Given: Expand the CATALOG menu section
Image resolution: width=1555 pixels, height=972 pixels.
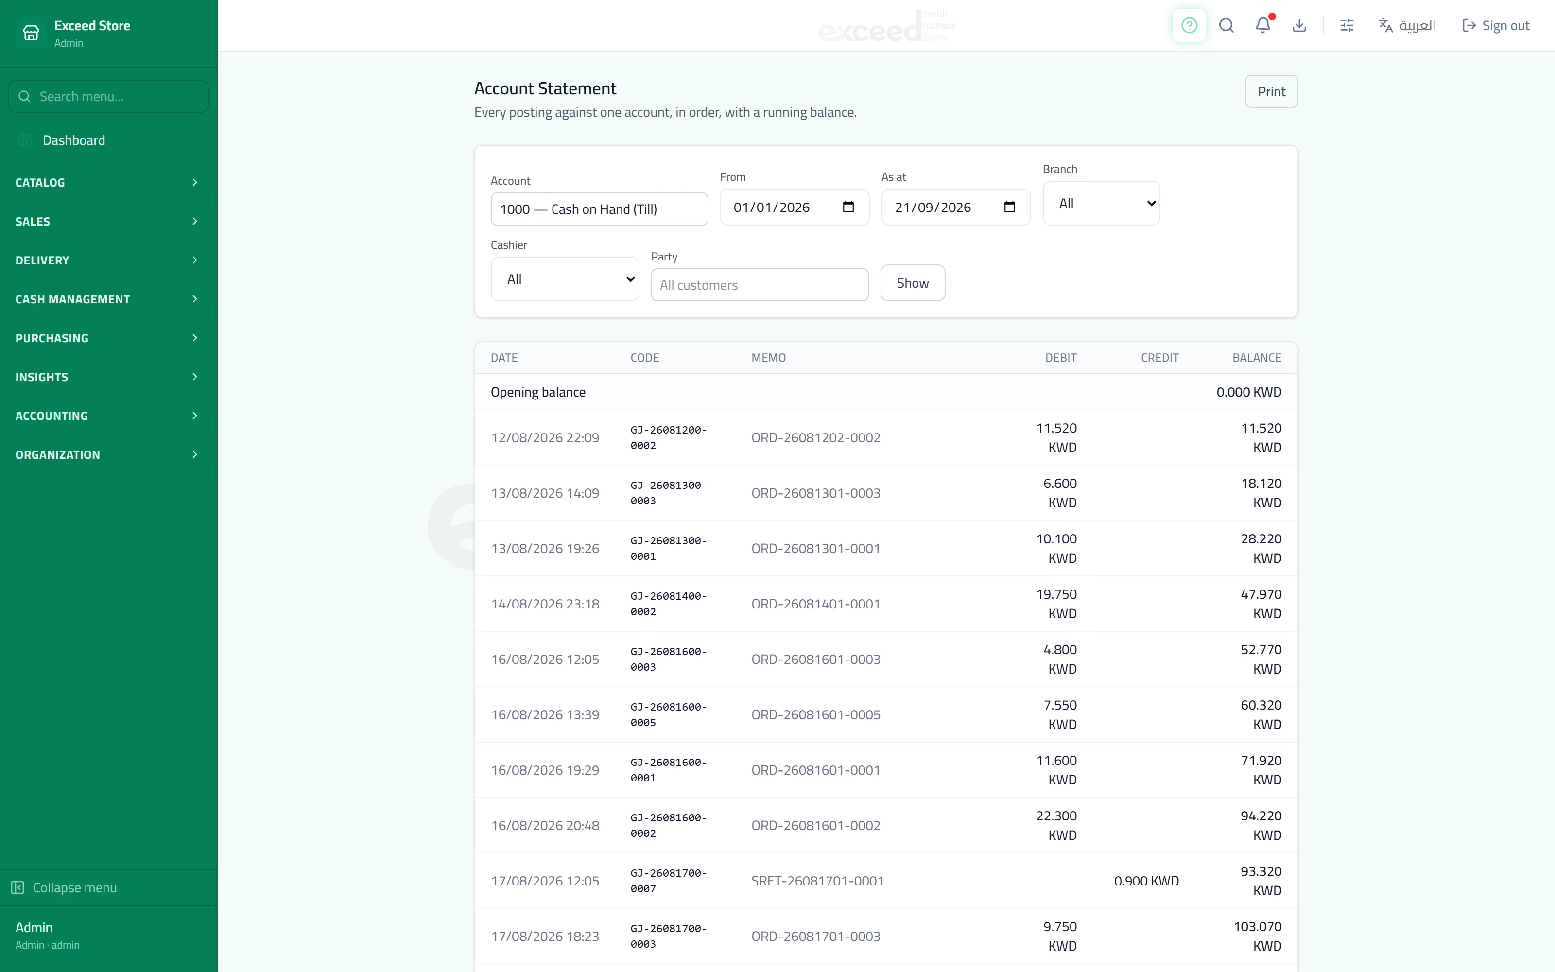Looking at the screenshot, I should click(108, 183).
